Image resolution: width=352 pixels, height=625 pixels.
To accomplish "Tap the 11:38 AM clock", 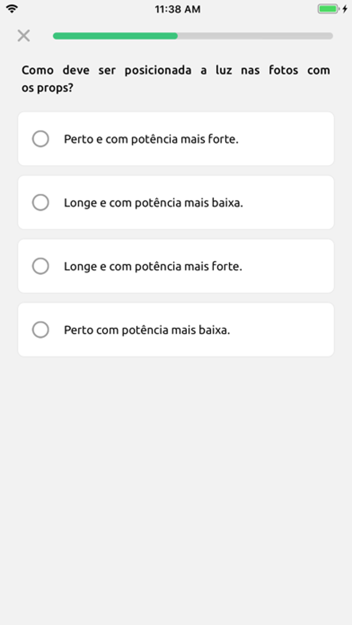I will click(177, 9).
